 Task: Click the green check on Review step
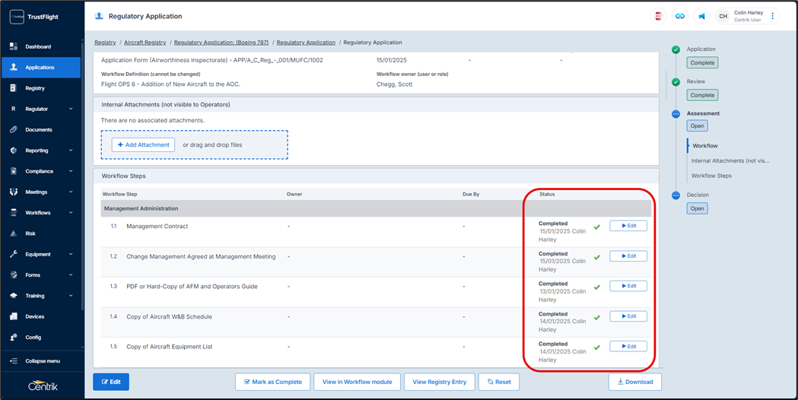pyautogui.click(x=676, y=82)
